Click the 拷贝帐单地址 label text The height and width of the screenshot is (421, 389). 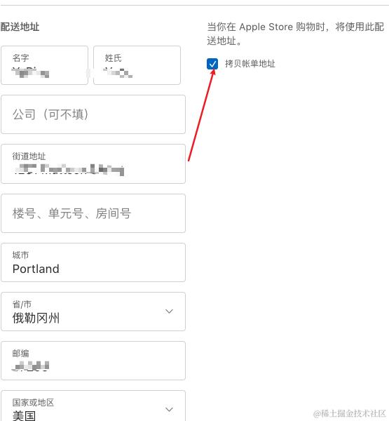click(250, 64)
